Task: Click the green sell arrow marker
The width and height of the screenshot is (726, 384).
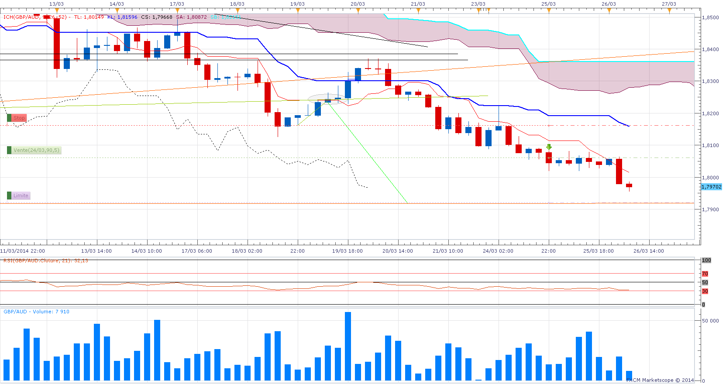Action: point(549,147)
